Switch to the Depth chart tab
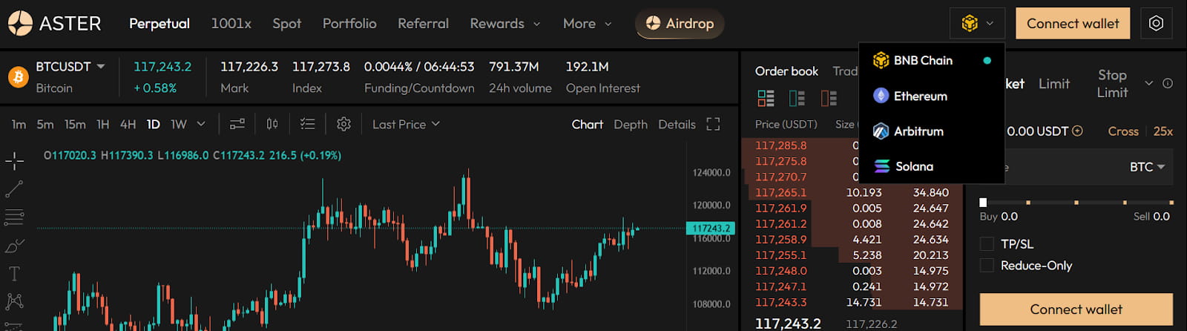 [x=631, y=124]
